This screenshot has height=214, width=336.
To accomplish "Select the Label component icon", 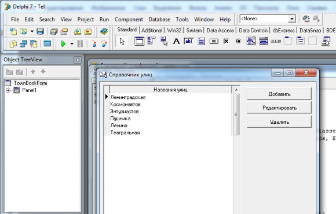I will (176, 41).
